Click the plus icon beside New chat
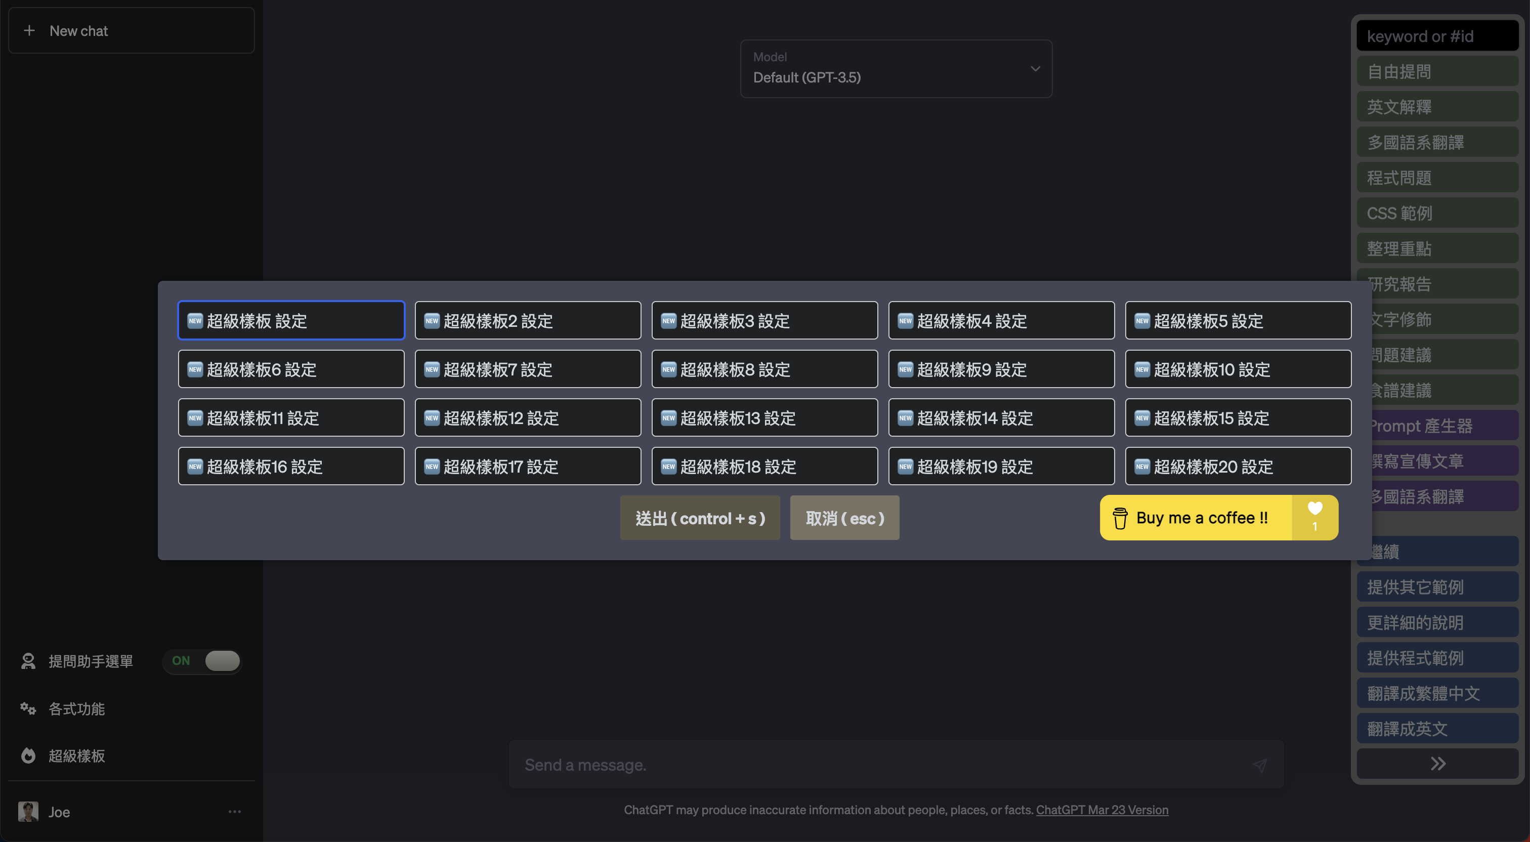Image resolution: width=1530 pixels, height=842 pixels. 29,30
